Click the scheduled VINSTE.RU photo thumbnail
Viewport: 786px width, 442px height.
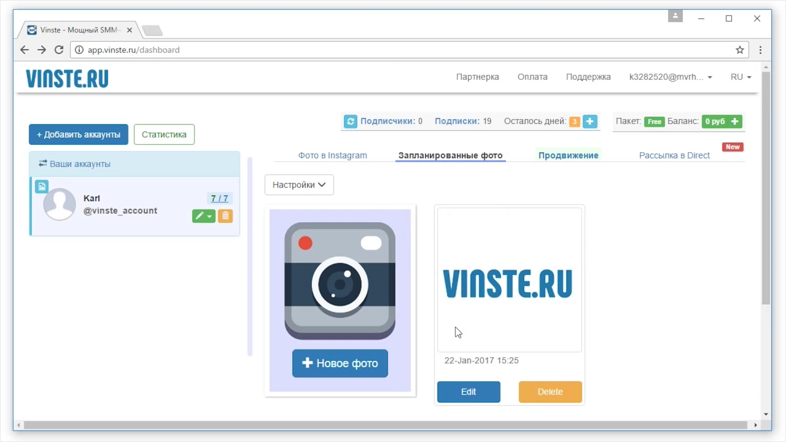coord(509,280)
